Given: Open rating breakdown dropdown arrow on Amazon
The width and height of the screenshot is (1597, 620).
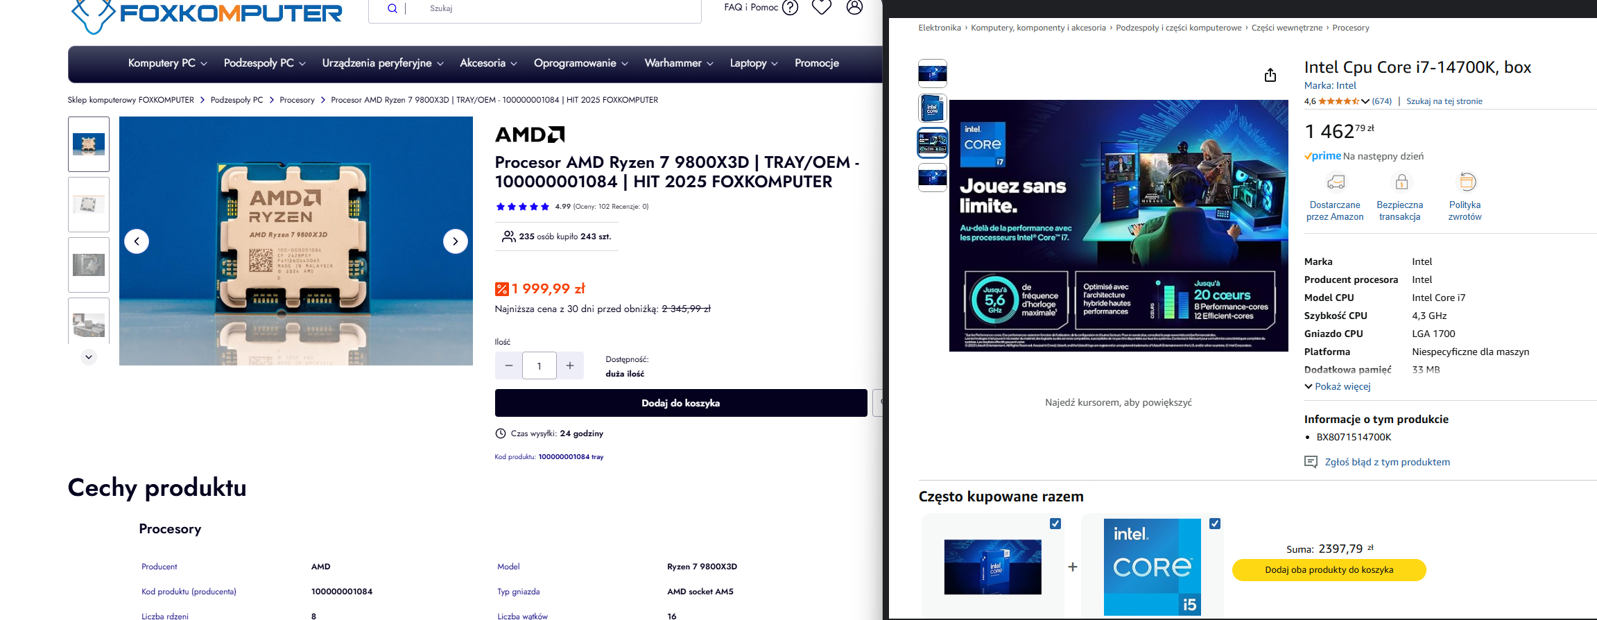Looking at the screenshot, I should tap(1365, 101).
